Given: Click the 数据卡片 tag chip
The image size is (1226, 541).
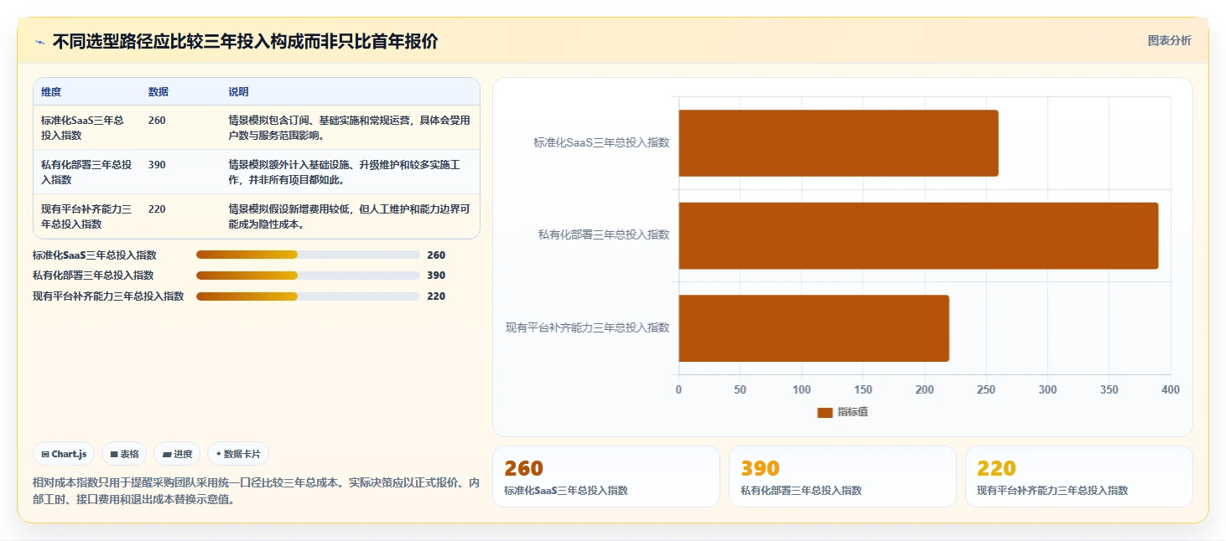Looking at the screenshot, I should point(238,454).
